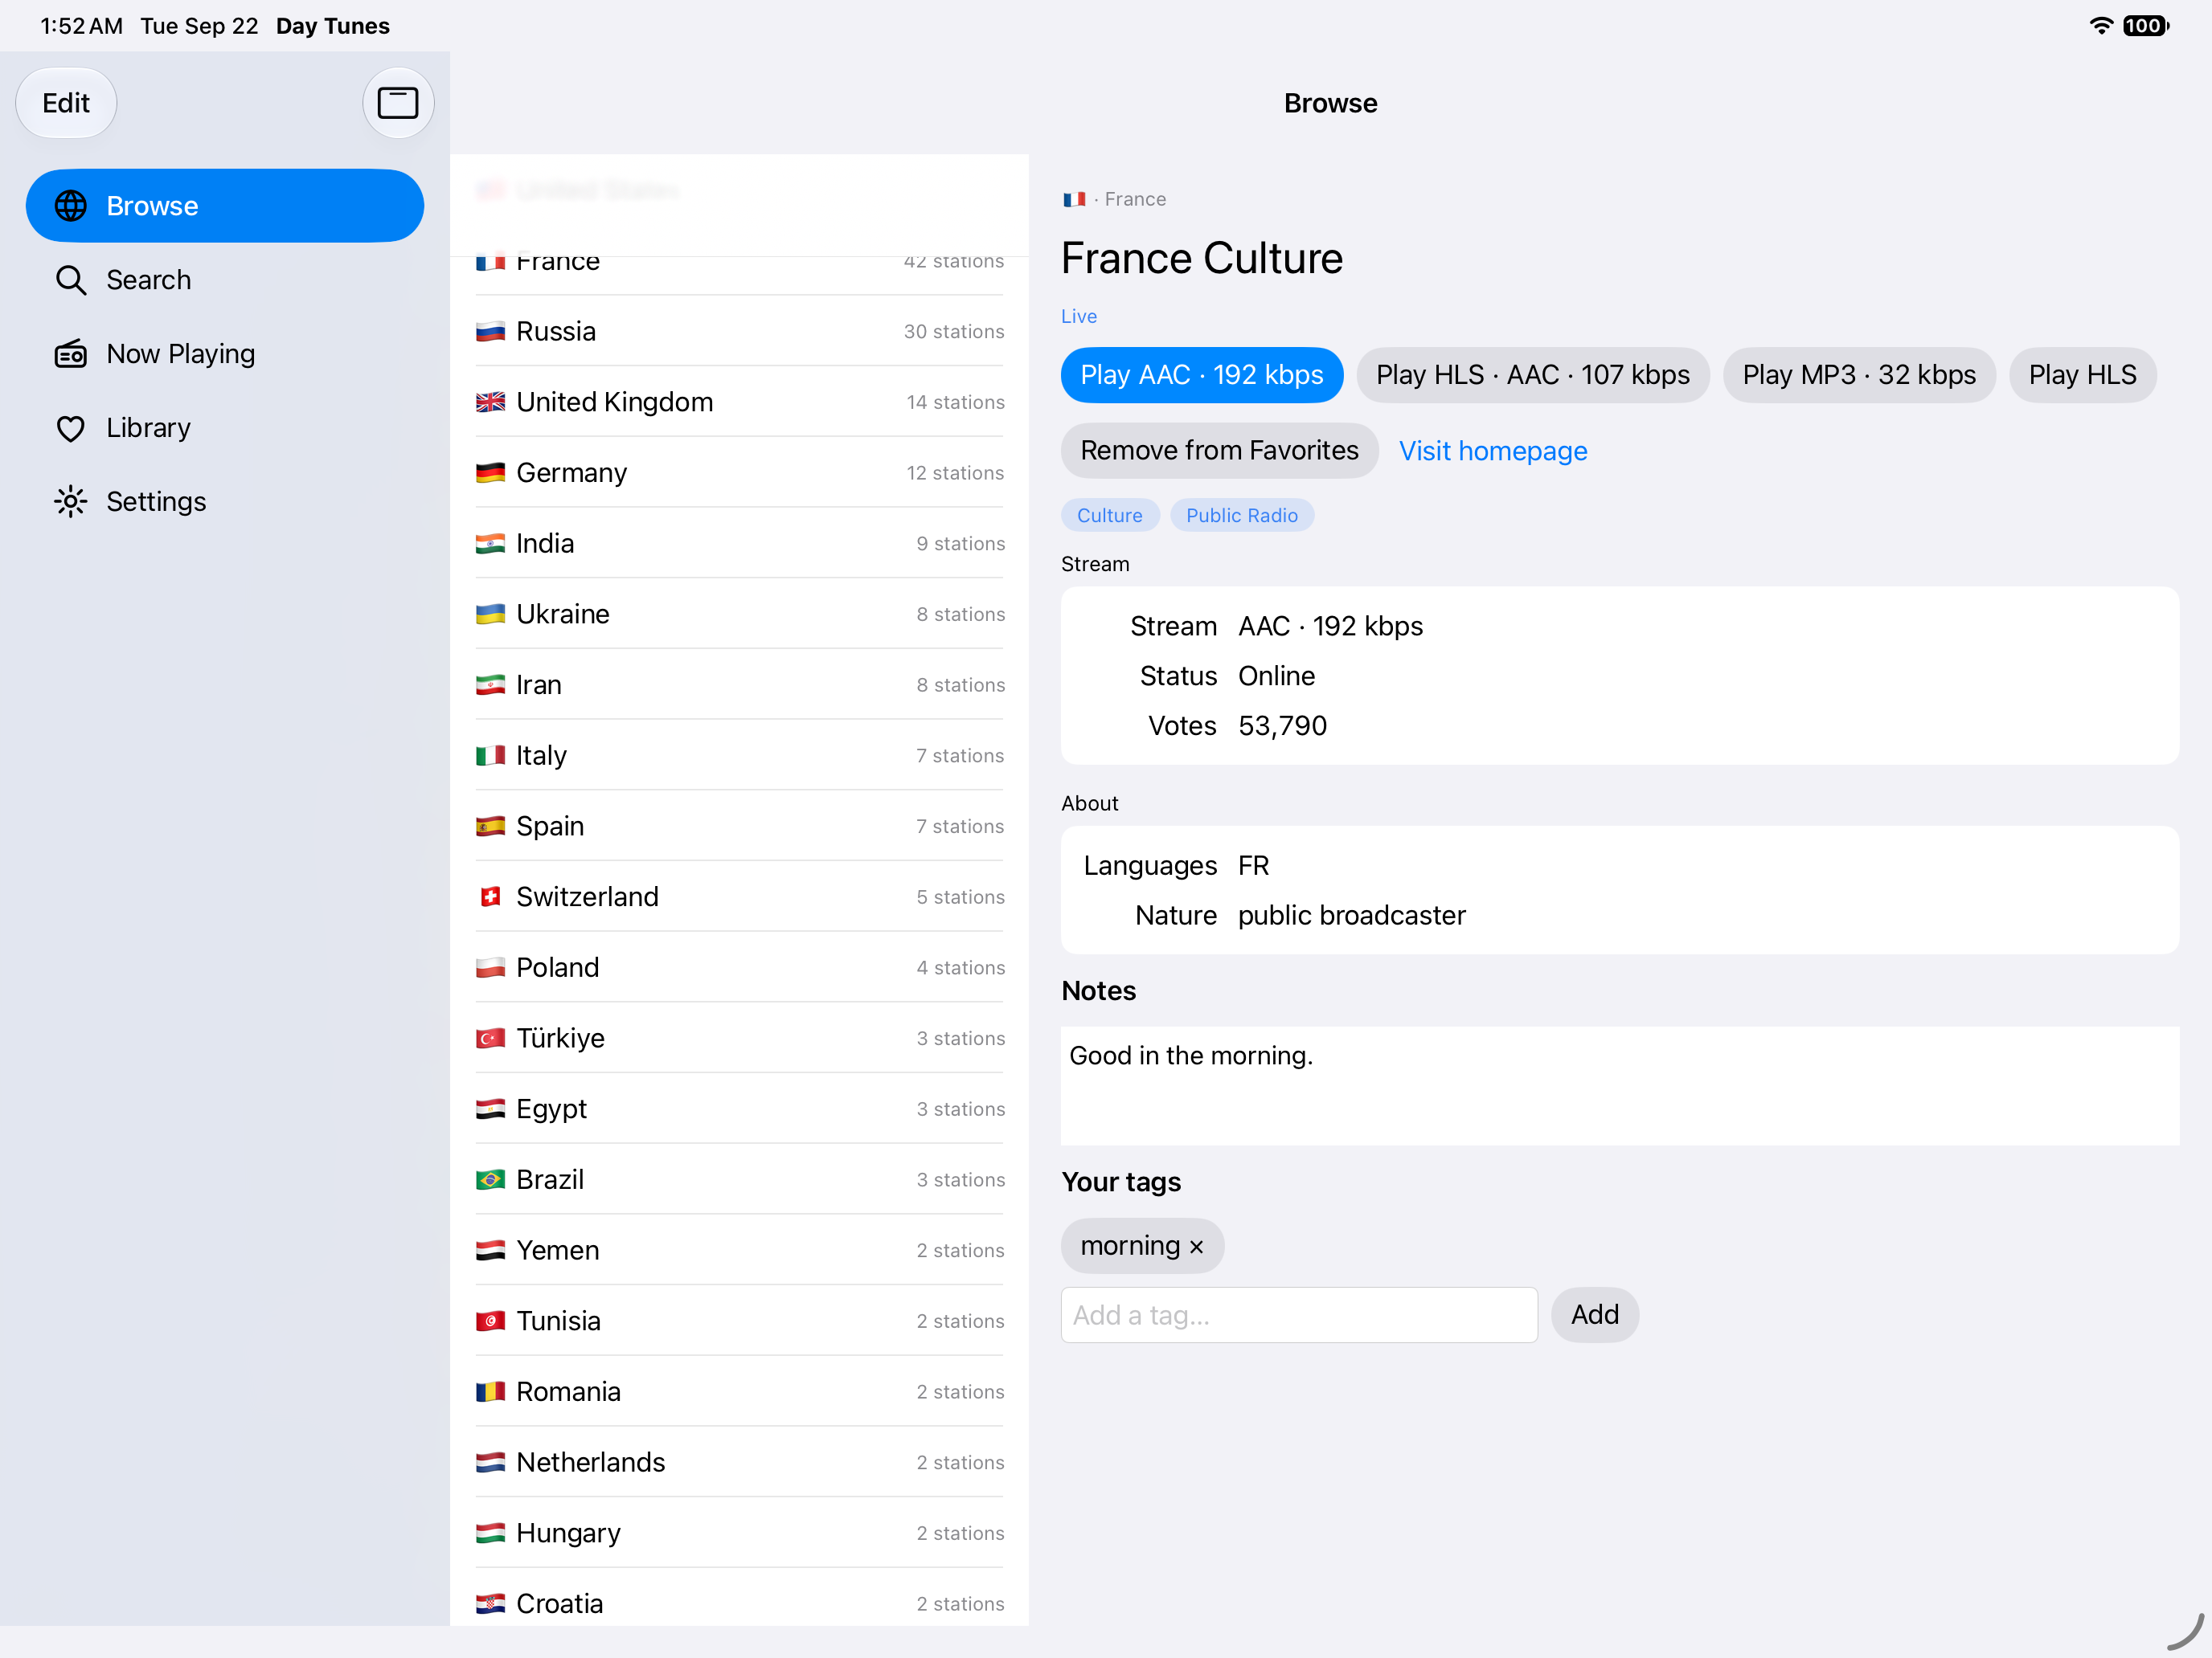
Task: Play the AAC 192 kbps stream
Action: 1202,375
